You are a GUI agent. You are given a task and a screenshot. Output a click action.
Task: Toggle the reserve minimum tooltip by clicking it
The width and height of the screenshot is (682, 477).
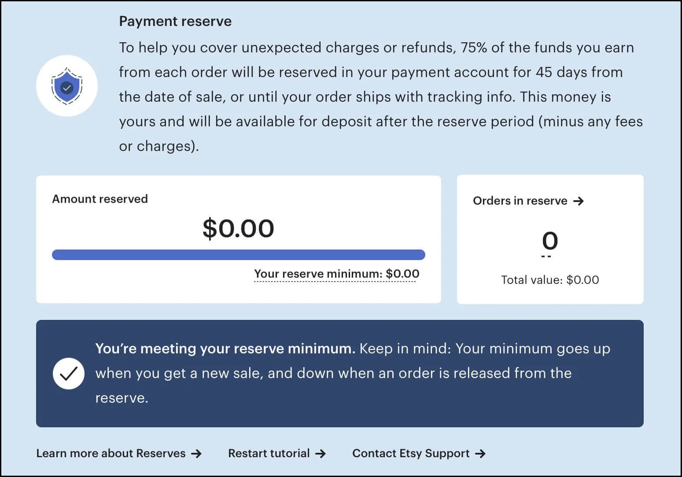pos(336,273)
